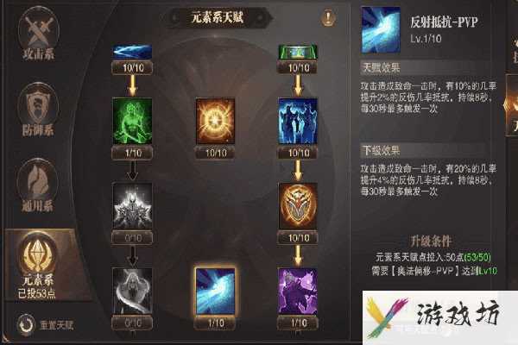The width and height of the screenshot is (518, 345).
Task: Select the blue silhouettes talent icon
Action: [x=298, y=121]
